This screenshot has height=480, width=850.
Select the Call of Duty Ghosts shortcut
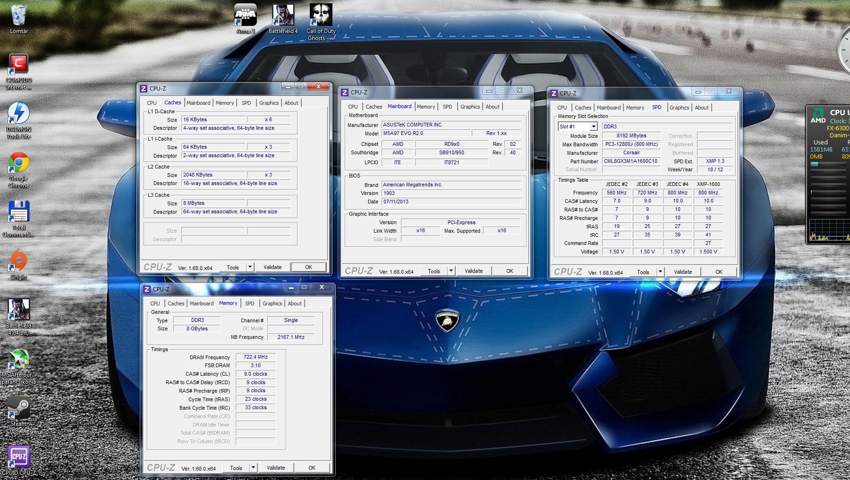coord(321,22)
